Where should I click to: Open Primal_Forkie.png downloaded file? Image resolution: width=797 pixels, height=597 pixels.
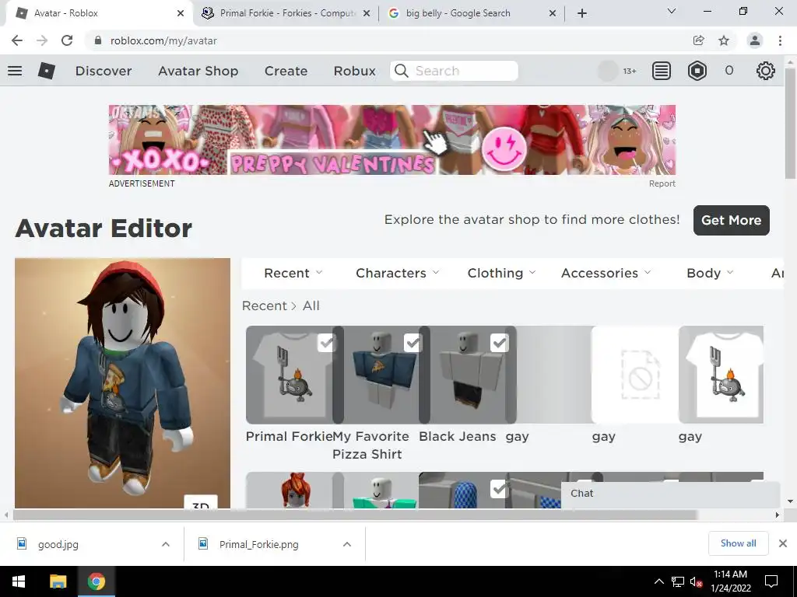(259, 544)
